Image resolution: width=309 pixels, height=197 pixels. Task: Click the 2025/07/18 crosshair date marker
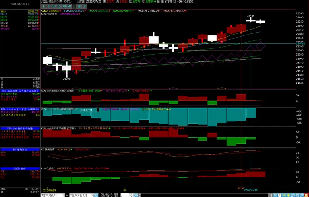pyautogui.click(x=251, y=190)
